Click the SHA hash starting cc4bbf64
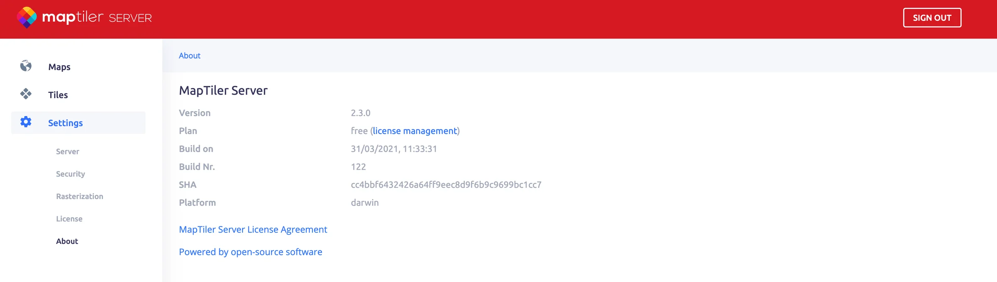Viewport: 997px width, 282px height. point(446,185)
